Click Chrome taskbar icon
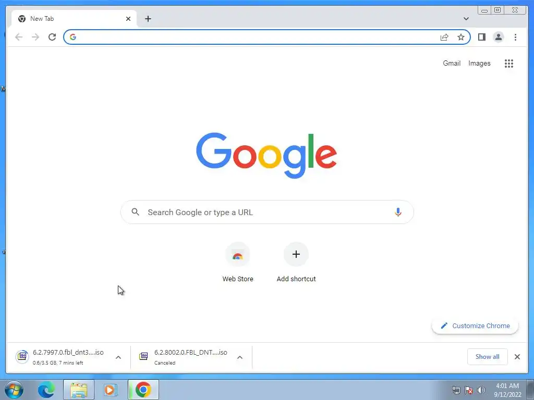This screenshot has height=400, width=534. (x=143, y=390)
